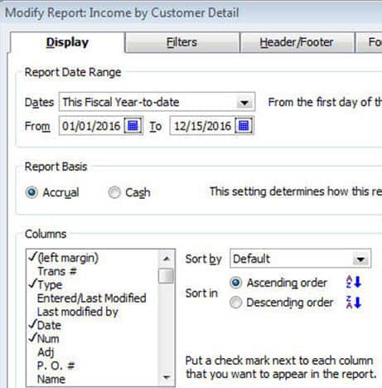Click the A-Z ascending sort icon
This screenshot has width=382, height=388.
coord(354,282)
